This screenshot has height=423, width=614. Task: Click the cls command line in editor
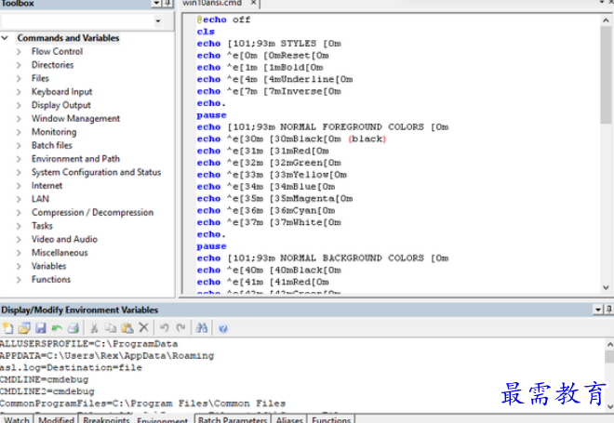coord(206,32)
